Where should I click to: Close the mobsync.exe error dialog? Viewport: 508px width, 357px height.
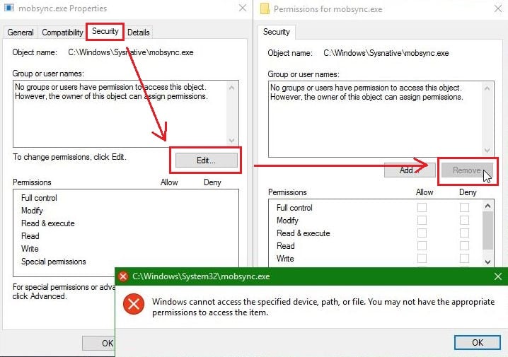click(x=498, y=276)
